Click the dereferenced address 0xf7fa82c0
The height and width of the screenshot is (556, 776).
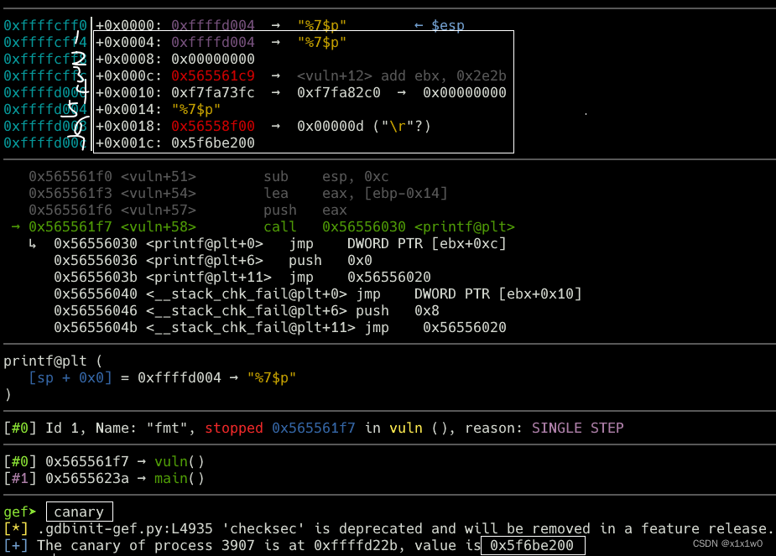[x=339, y=92]
